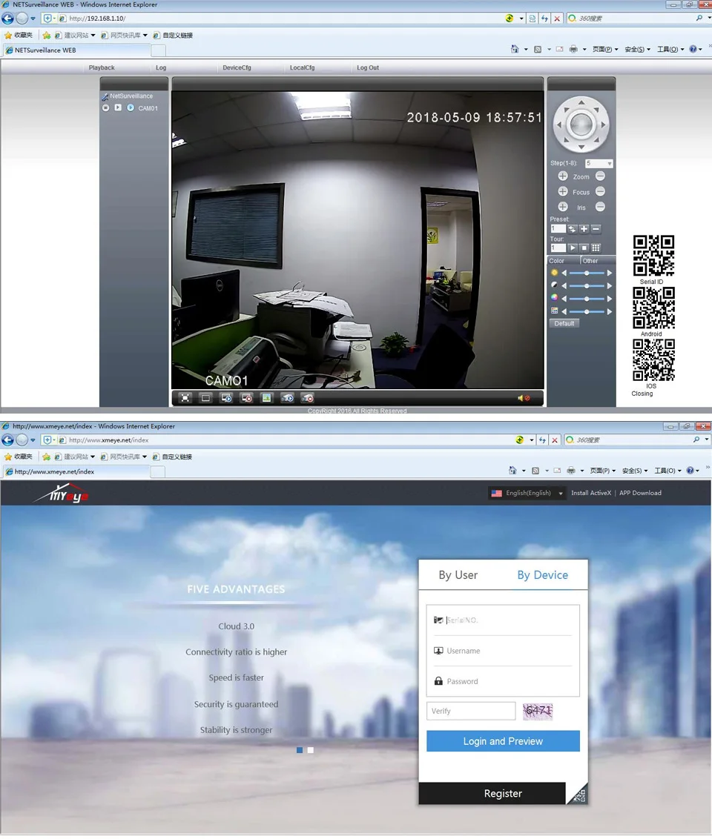Open 页面(P) menu in top browser window
The width and height of the screenshot is (712, 839).
(605, 49)
